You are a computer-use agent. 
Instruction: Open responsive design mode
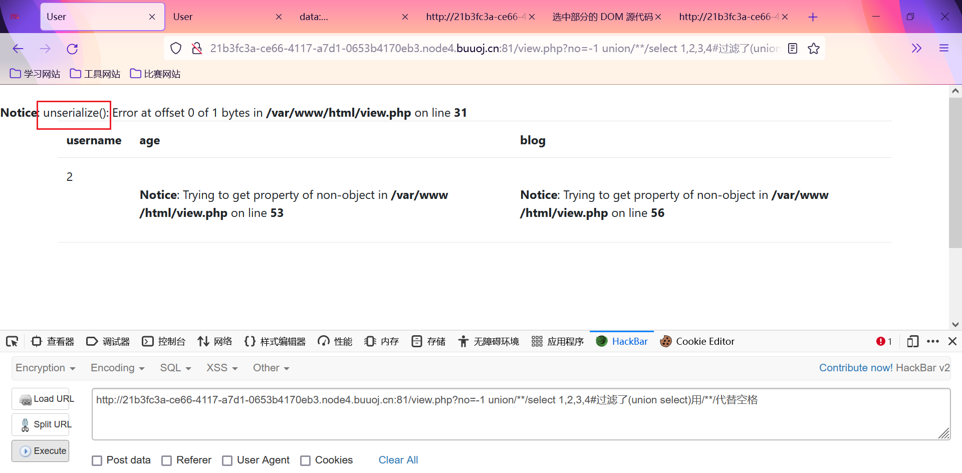912,342
